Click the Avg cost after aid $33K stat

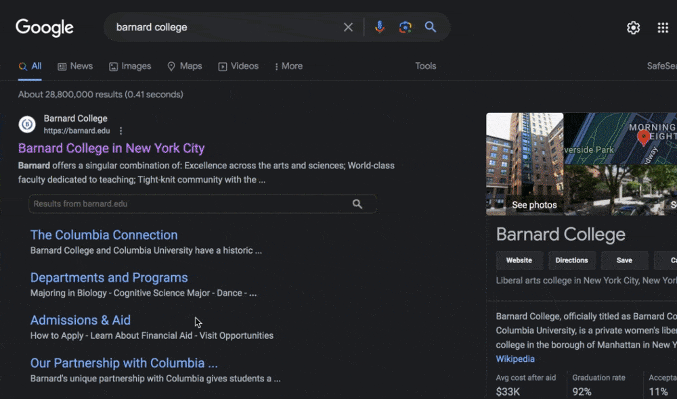[x=526, y=385]
